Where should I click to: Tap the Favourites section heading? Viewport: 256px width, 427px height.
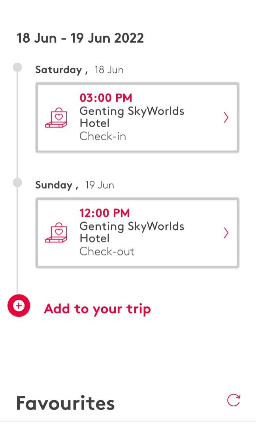[65, 403]
